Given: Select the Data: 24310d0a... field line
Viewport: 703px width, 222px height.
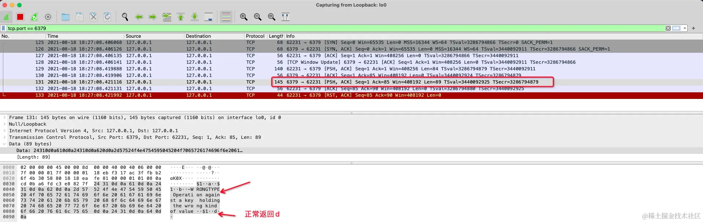Looking at the screenshot, I should click(351, 151).
